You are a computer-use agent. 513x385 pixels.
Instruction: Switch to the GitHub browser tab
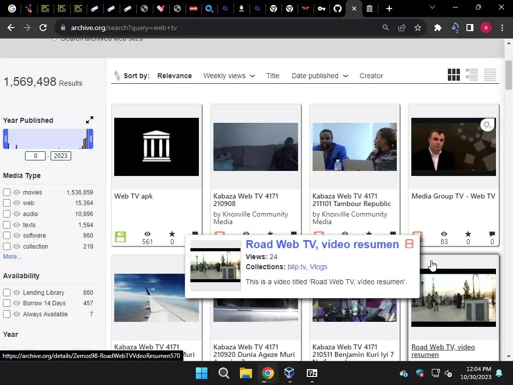pyautogui.click(x=338, y=9)
